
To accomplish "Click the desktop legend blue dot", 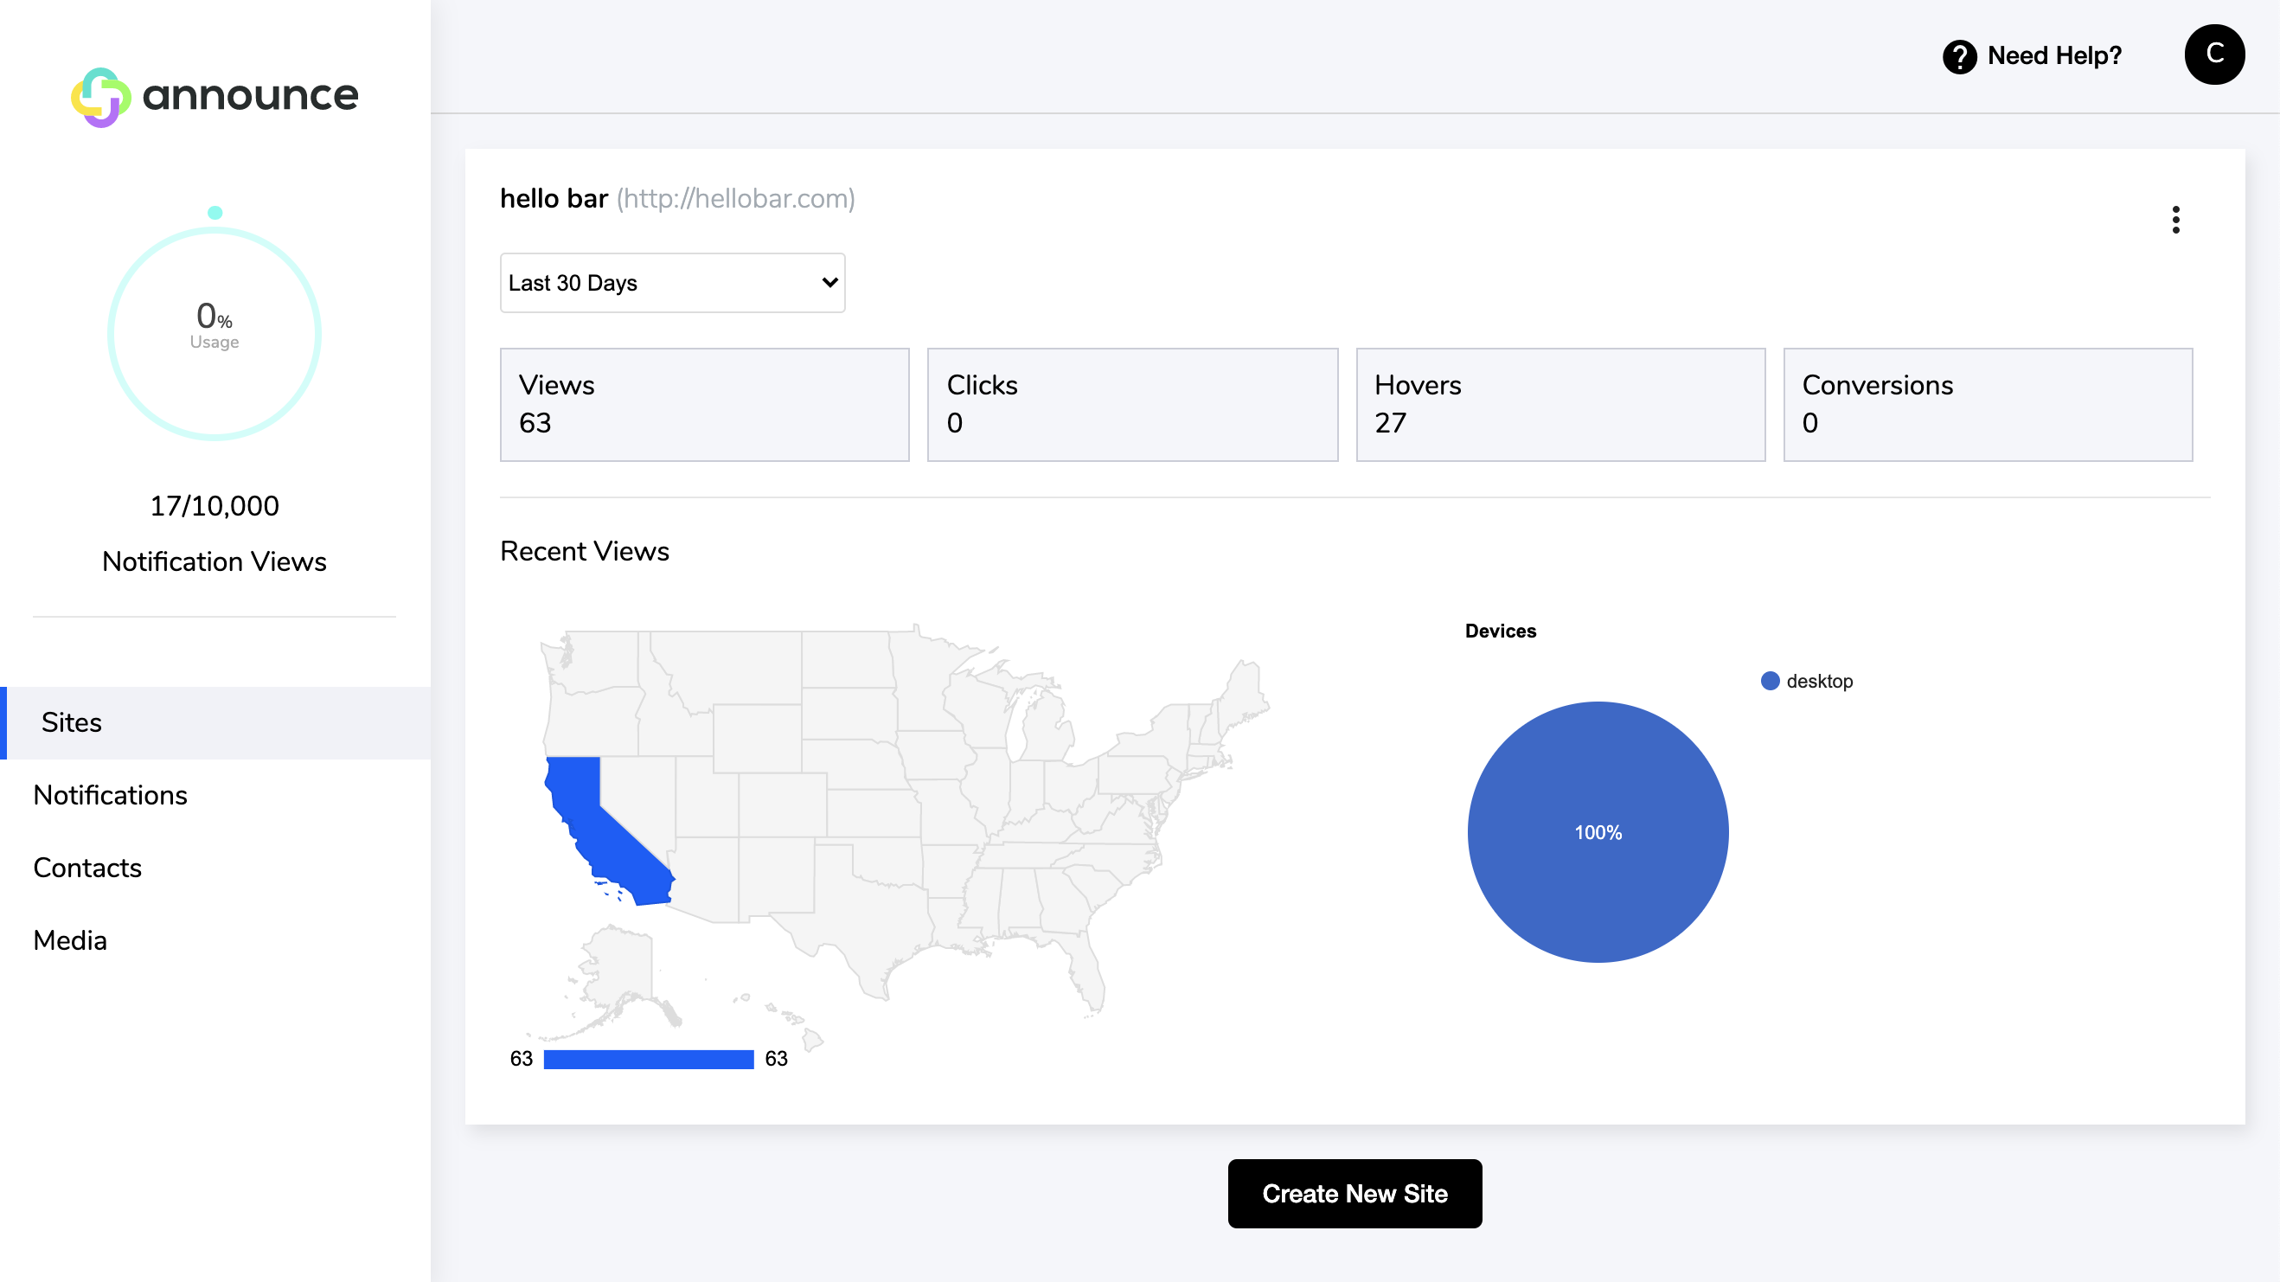I will pos(1770,681).
